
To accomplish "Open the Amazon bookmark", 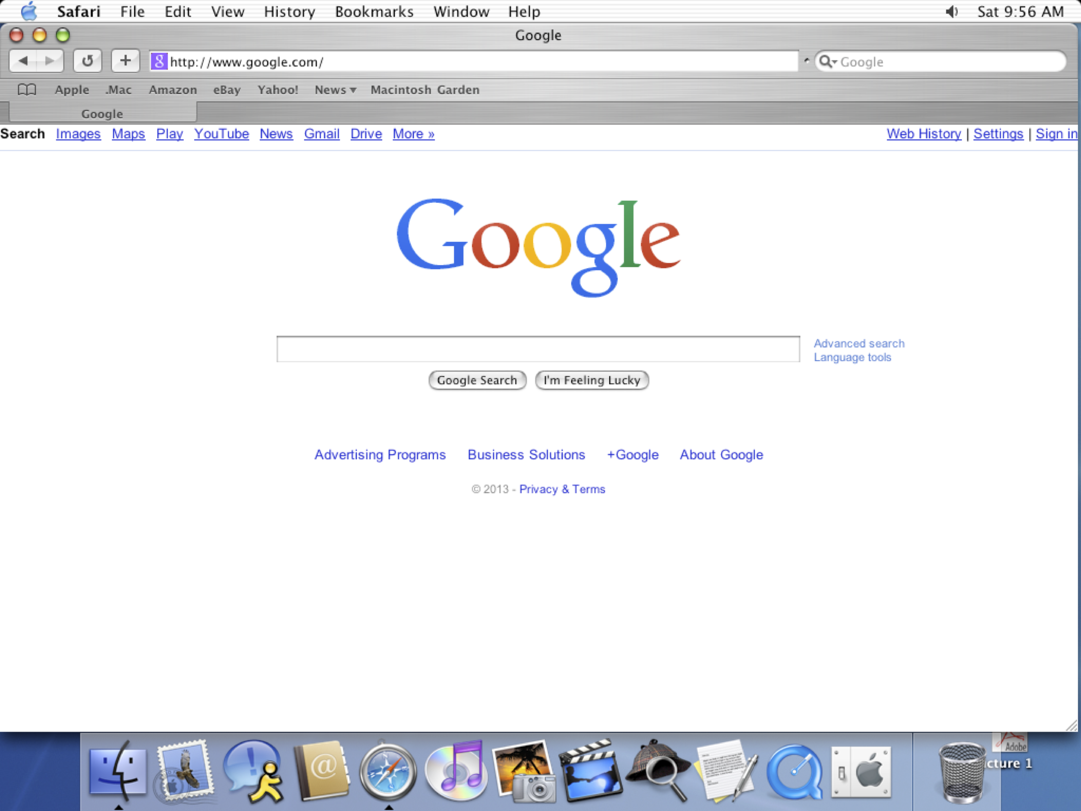I will click(173, 90).
